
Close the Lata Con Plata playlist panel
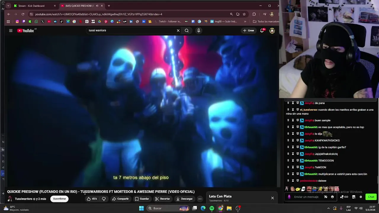coord(272,198)
